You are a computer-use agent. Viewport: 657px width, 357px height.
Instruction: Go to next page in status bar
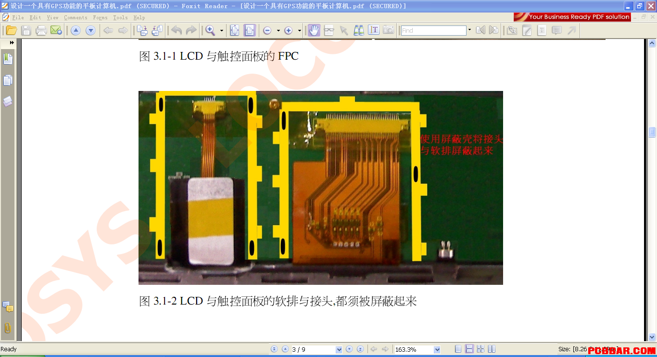pyautogui.click(x=349, y=349)
